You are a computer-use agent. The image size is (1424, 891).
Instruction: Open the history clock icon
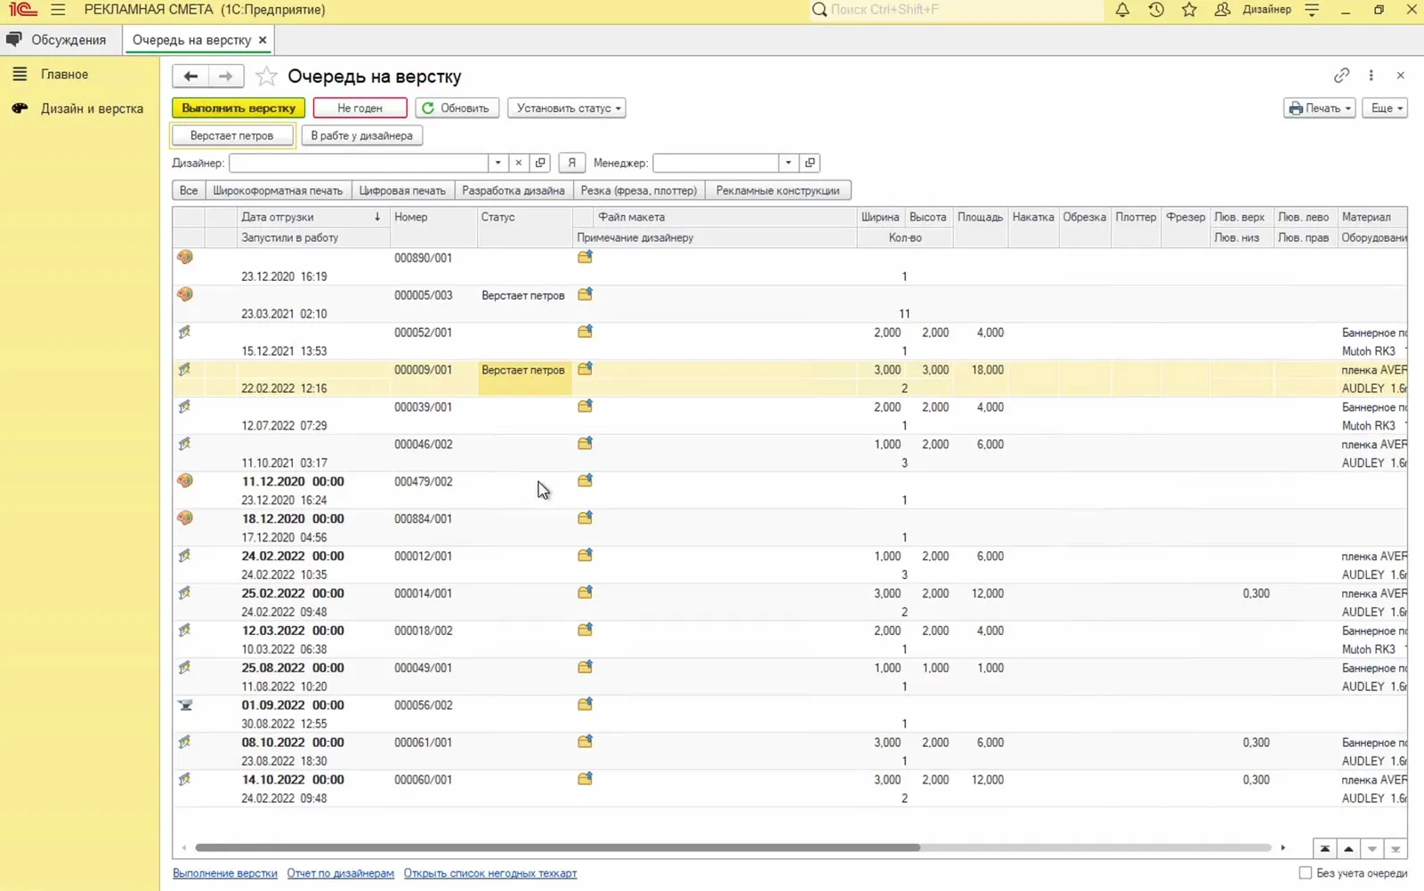pos(1156,10)
